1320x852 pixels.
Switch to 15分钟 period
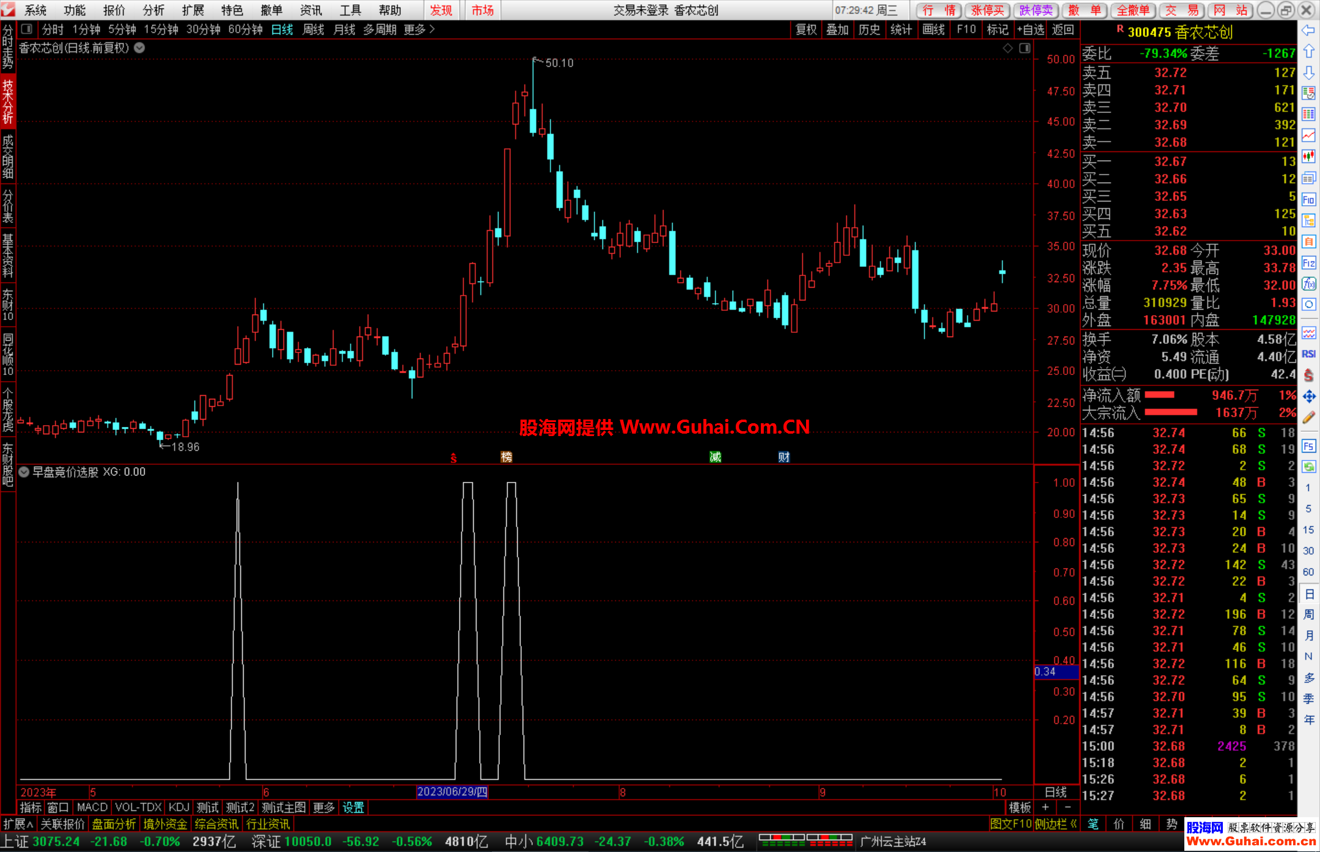161,29
